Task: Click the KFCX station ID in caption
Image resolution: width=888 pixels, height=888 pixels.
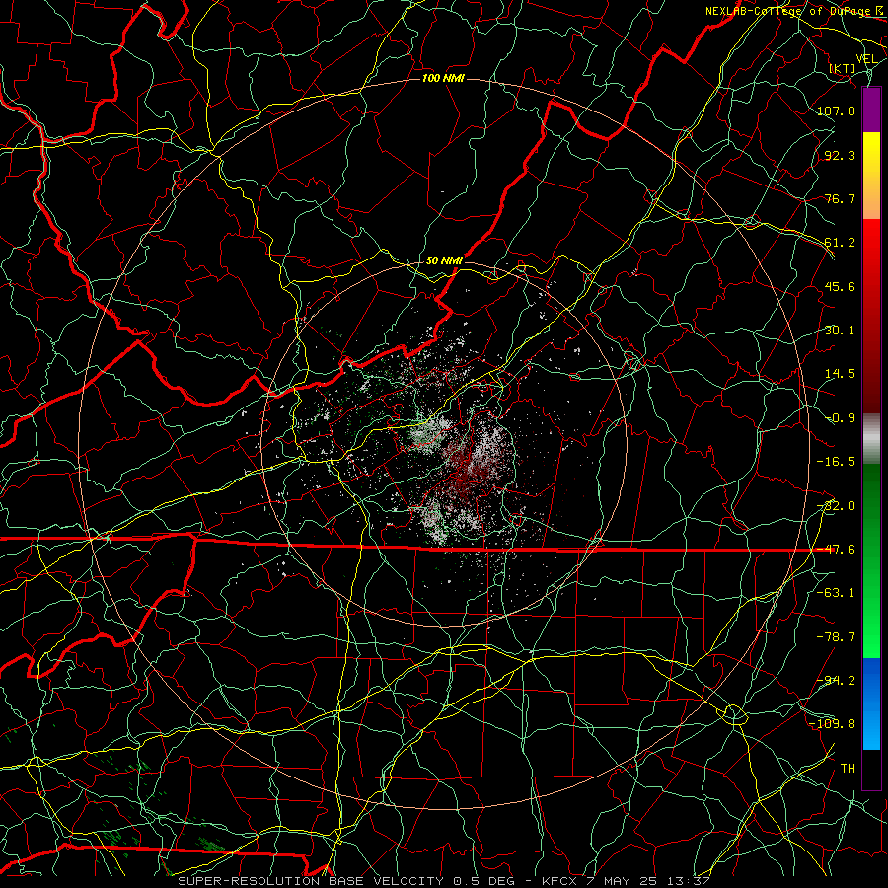Action: tap(559, 881)
